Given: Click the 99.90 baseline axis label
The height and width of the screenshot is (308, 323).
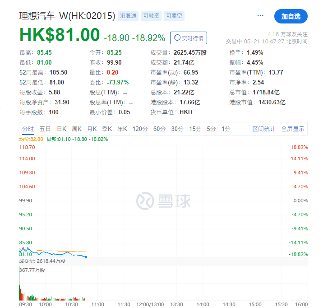Looking at the screenshot, I should pos(26,201).
